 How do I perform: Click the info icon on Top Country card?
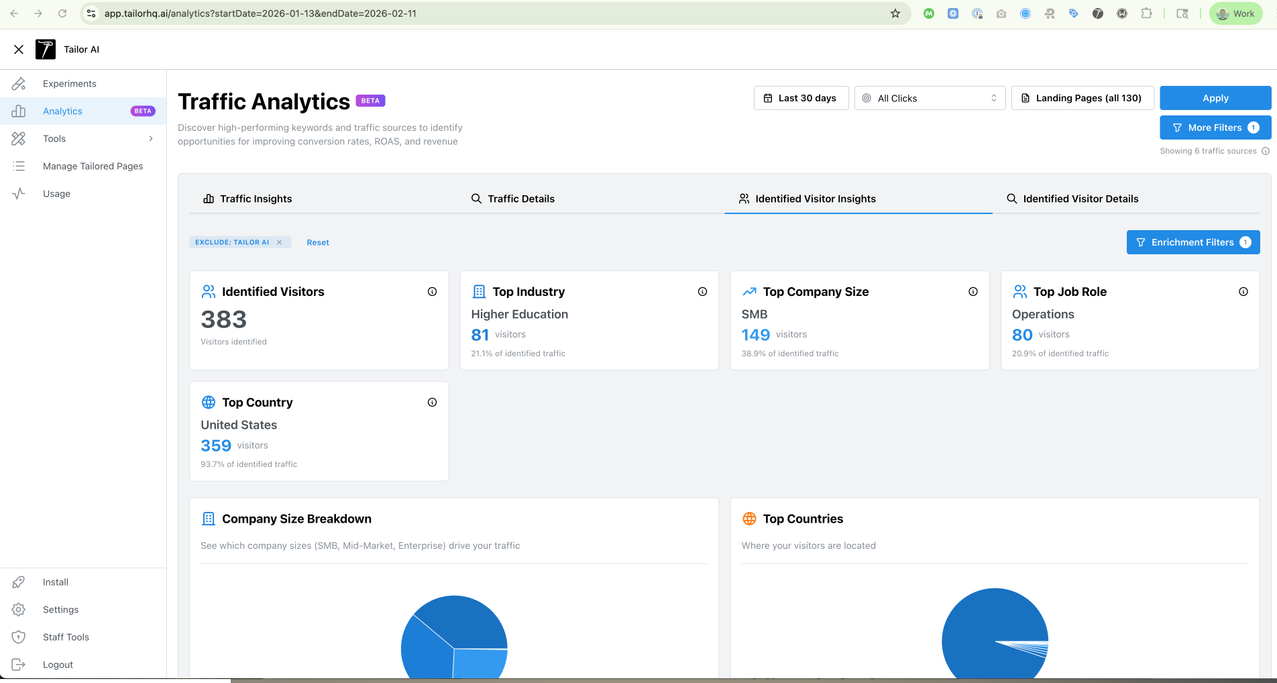click(x=432, y=402)
